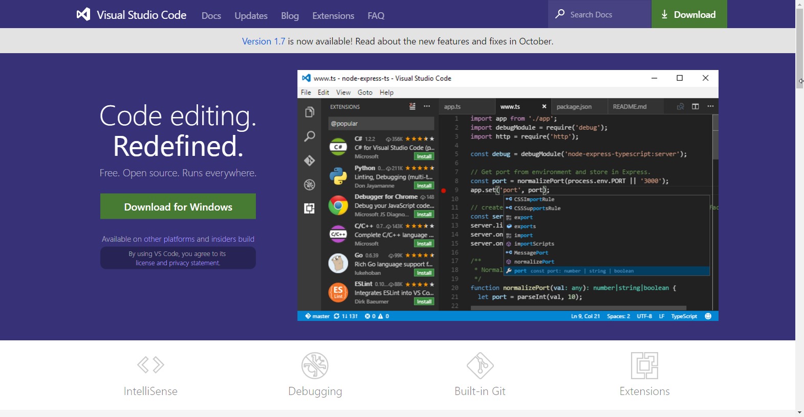Open the other platforms link
The height and width of the screenshot is (417, 804).
pos(169,239)
